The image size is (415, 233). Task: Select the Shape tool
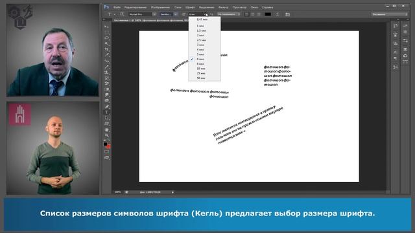click(106, 124)
